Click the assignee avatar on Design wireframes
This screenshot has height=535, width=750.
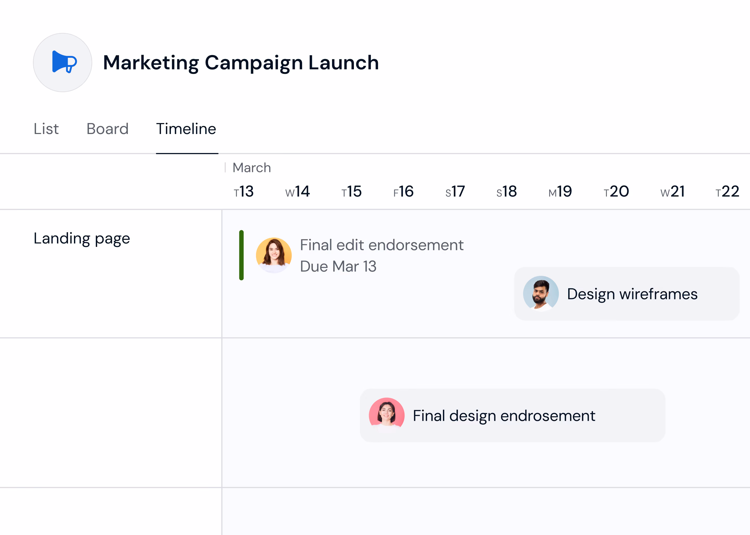[x=541, y=294]
